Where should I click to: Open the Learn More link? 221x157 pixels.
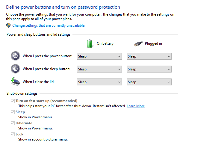coord(136,106)
